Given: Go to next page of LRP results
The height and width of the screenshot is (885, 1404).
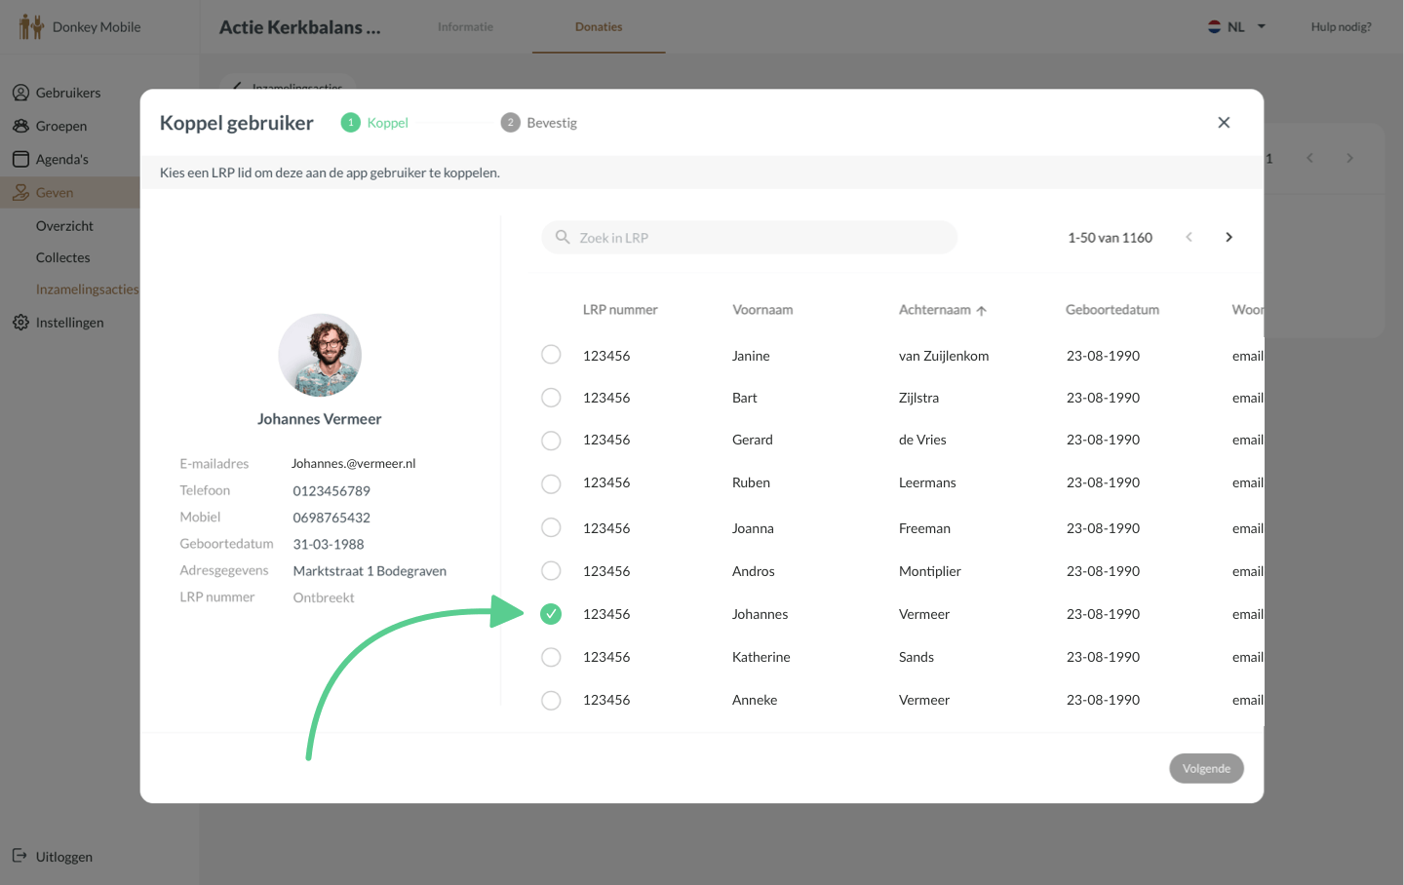Looking at the screenshot, I should (1228, 237).
